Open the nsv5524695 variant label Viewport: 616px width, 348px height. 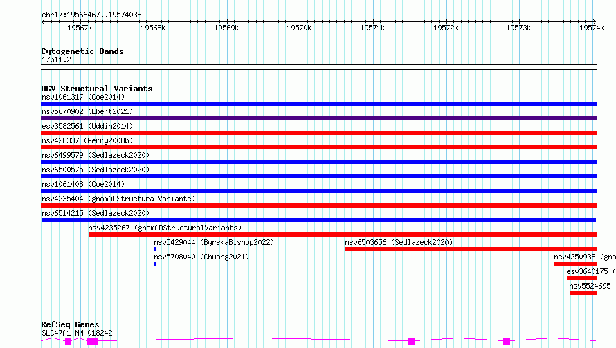coord(590,286)
